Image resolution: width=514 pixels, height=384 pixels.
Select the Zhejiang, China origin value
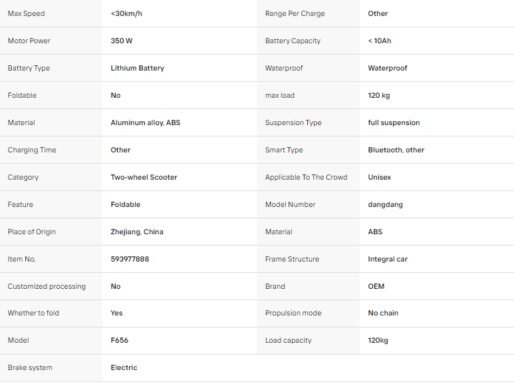137,232
